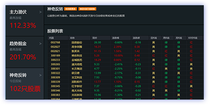Click the 月K线 黄 cell for 300322
Image resolution: width=209 pixels, height=105 pixels.
tap(179, 73)
